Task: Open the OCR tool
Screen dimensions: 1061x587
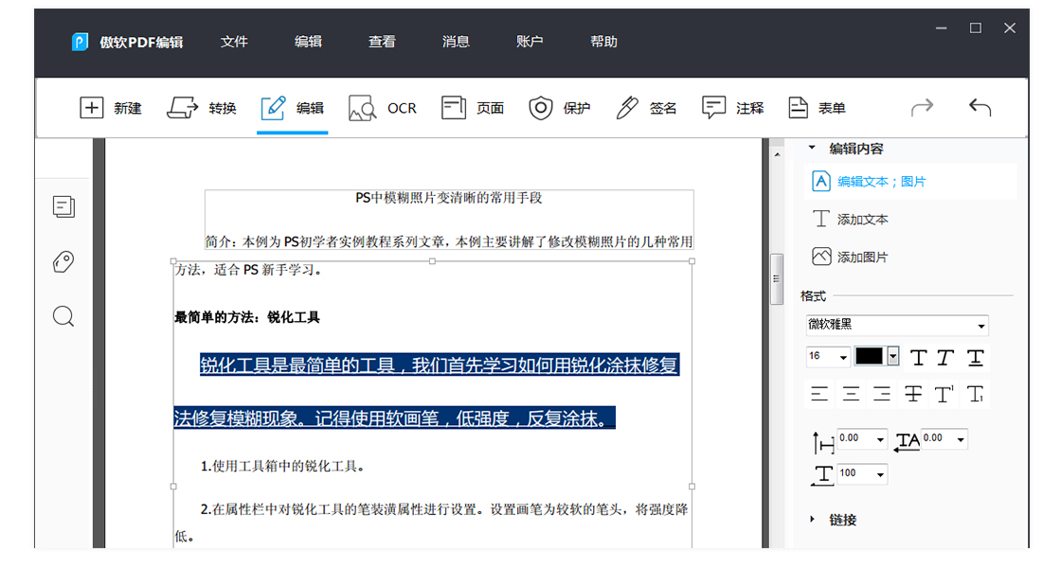Action: (x=383, y=108)
